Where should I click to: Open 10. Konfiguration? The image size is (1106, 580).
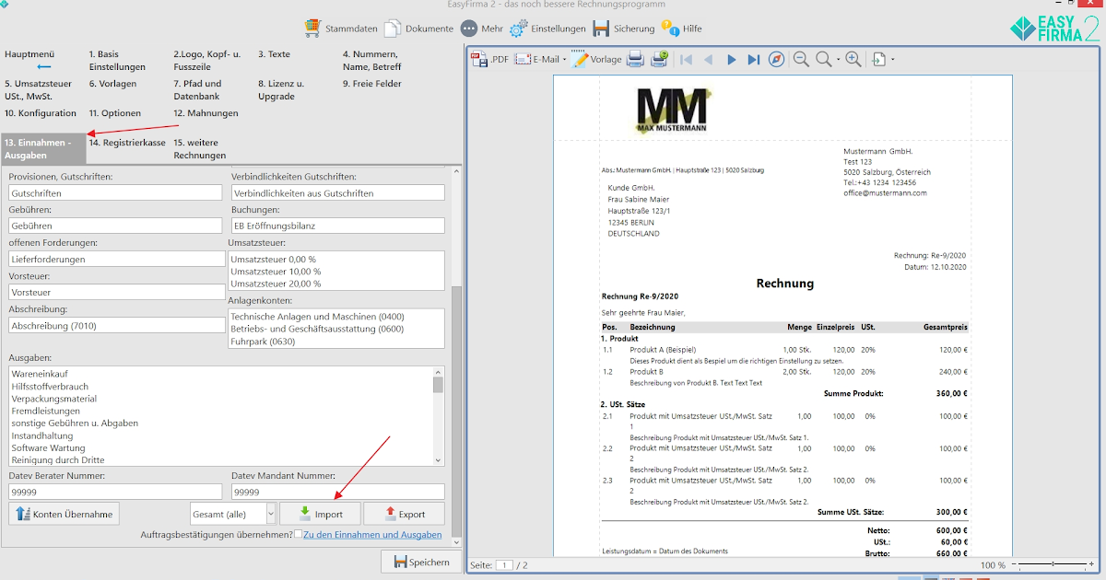[x=41, y=113]
